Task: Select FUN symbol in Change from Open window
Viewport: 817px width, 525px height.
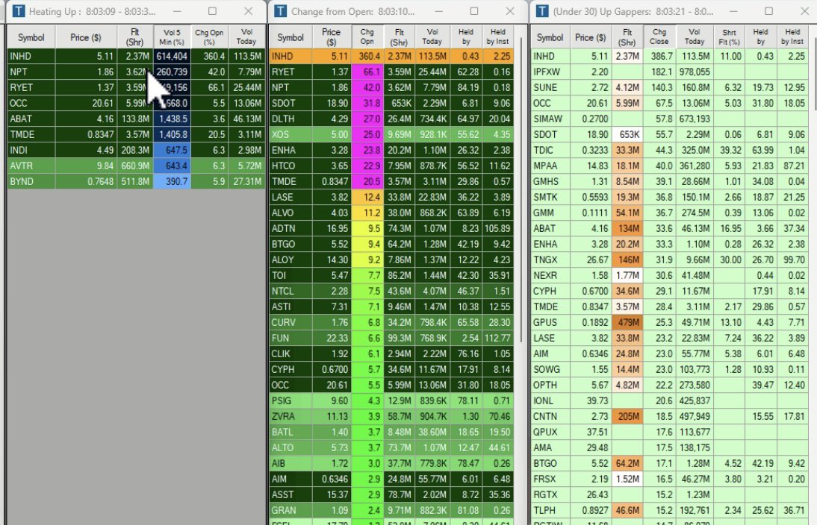Action: [280, 338]
